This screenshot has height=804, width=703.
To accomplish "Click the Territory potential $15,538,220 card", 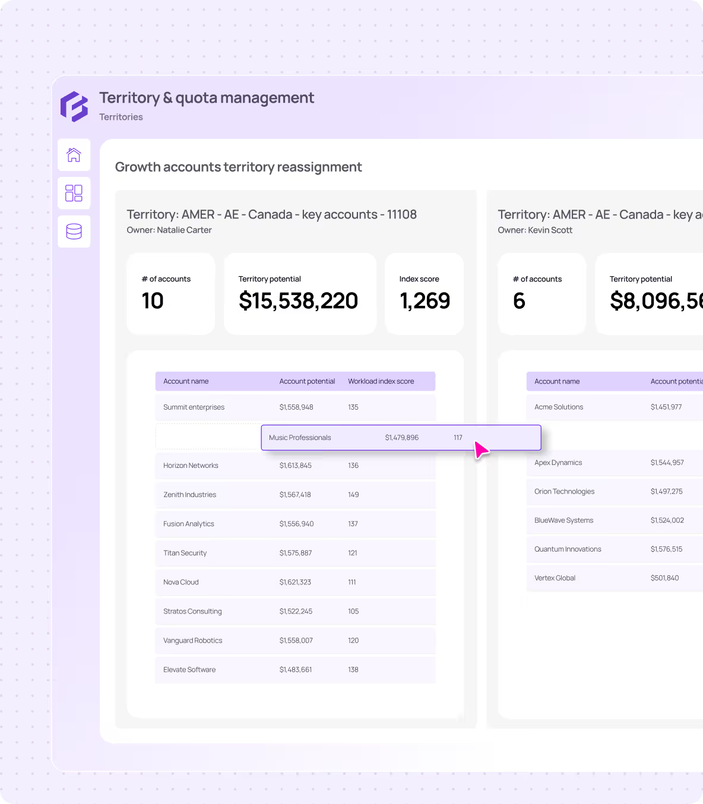I will coord(300,294).
